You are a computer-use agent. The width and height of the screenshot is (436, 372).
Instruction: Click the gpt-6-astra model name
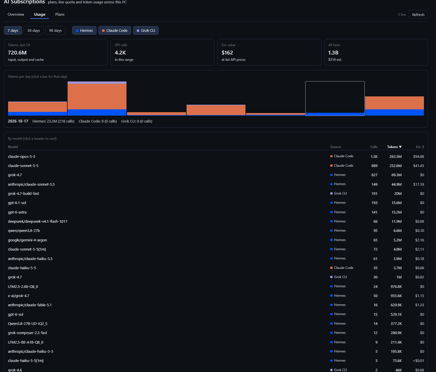[x=17, y=212]
